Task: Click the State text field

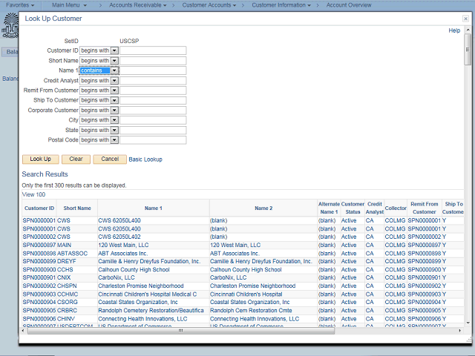Action: (153, 131)
